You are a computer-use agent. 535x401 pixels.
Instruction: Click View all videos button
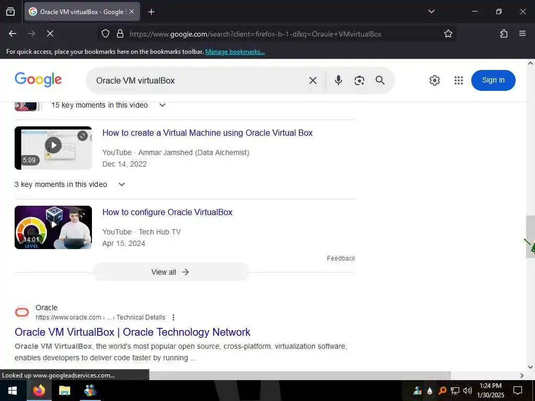coord(171,272)
